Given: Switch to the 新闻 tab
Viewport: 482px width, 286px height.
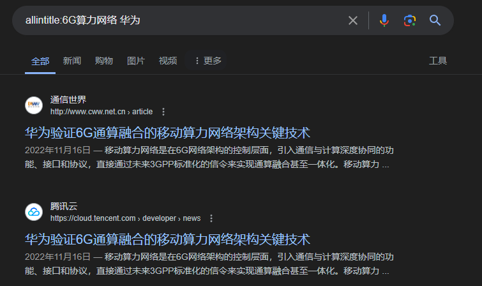Looking at the screenshot, I should click(x=72, y=61).
